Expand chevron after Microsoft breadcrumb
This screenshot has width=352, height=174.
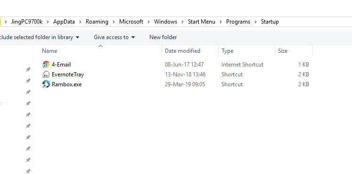(x=148, y=22)
